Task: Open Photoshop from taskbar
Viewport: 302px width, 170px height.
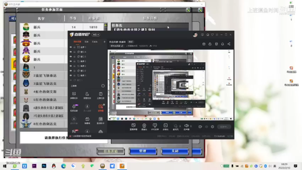Action: tap(44, 166)
